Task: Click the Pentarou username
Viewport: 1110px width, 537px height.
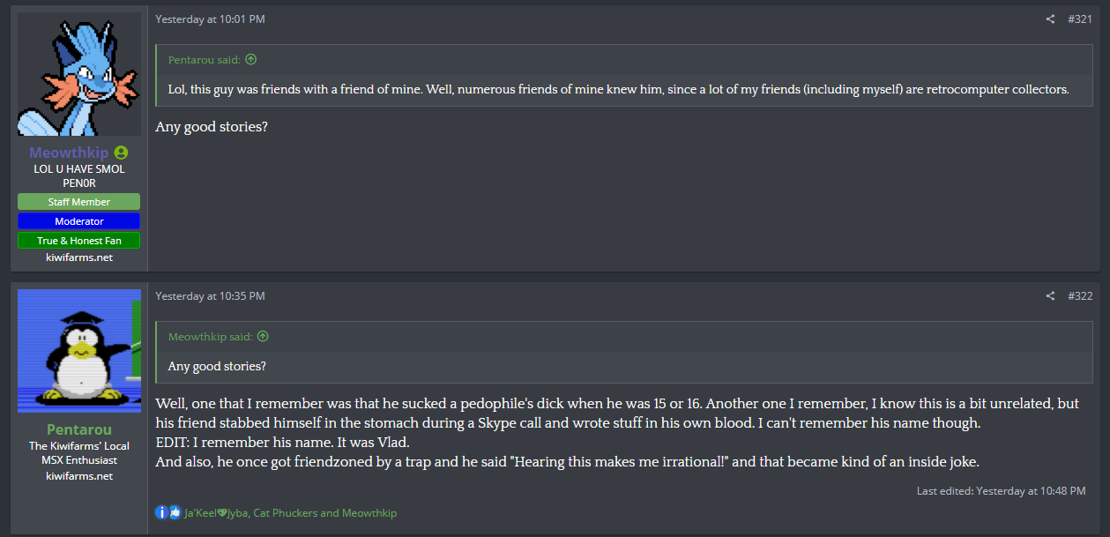Action: 79,429
